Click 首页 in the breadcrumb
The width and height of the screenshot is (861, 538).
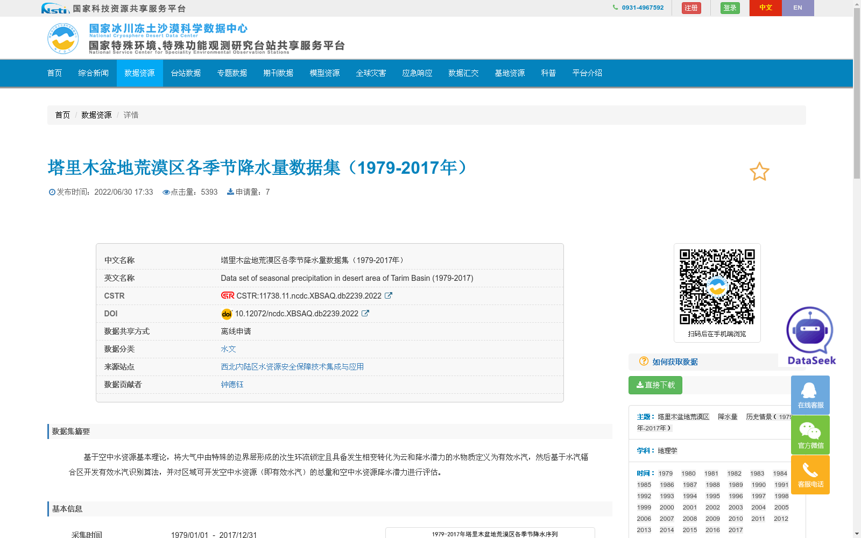coord(62,115)
